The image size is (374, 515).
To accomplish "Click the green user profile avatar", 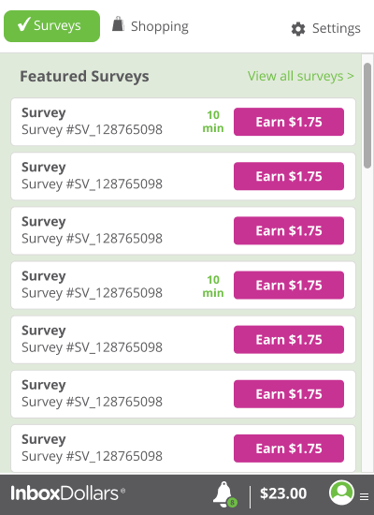I will [341, 493].
